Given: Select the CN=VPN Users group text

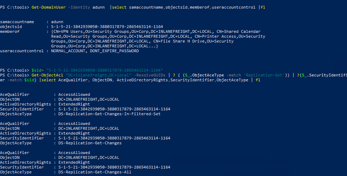Looking at the screenshot, I should (x=67, y=32).
